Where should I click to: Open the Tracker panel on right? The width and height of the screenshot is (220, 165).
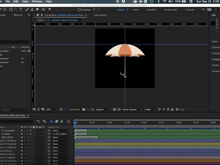pyautogui.click(x=215, y=65)
